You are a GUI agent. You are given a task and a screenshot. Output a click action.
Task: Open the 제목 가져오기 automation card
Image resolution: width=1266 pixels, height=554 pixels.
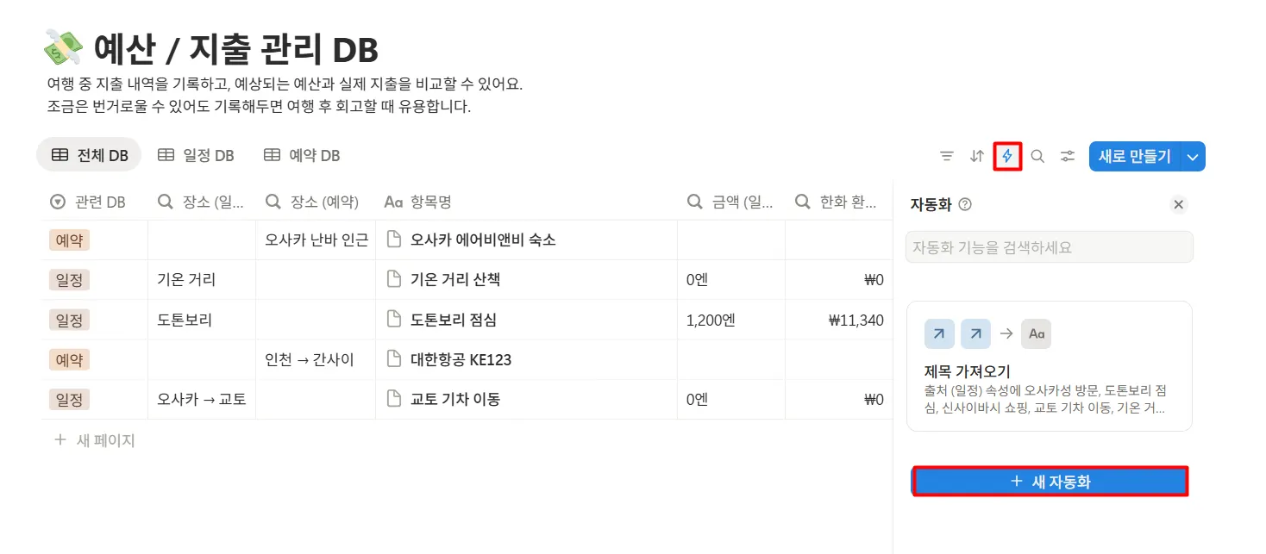(1049, 366)
